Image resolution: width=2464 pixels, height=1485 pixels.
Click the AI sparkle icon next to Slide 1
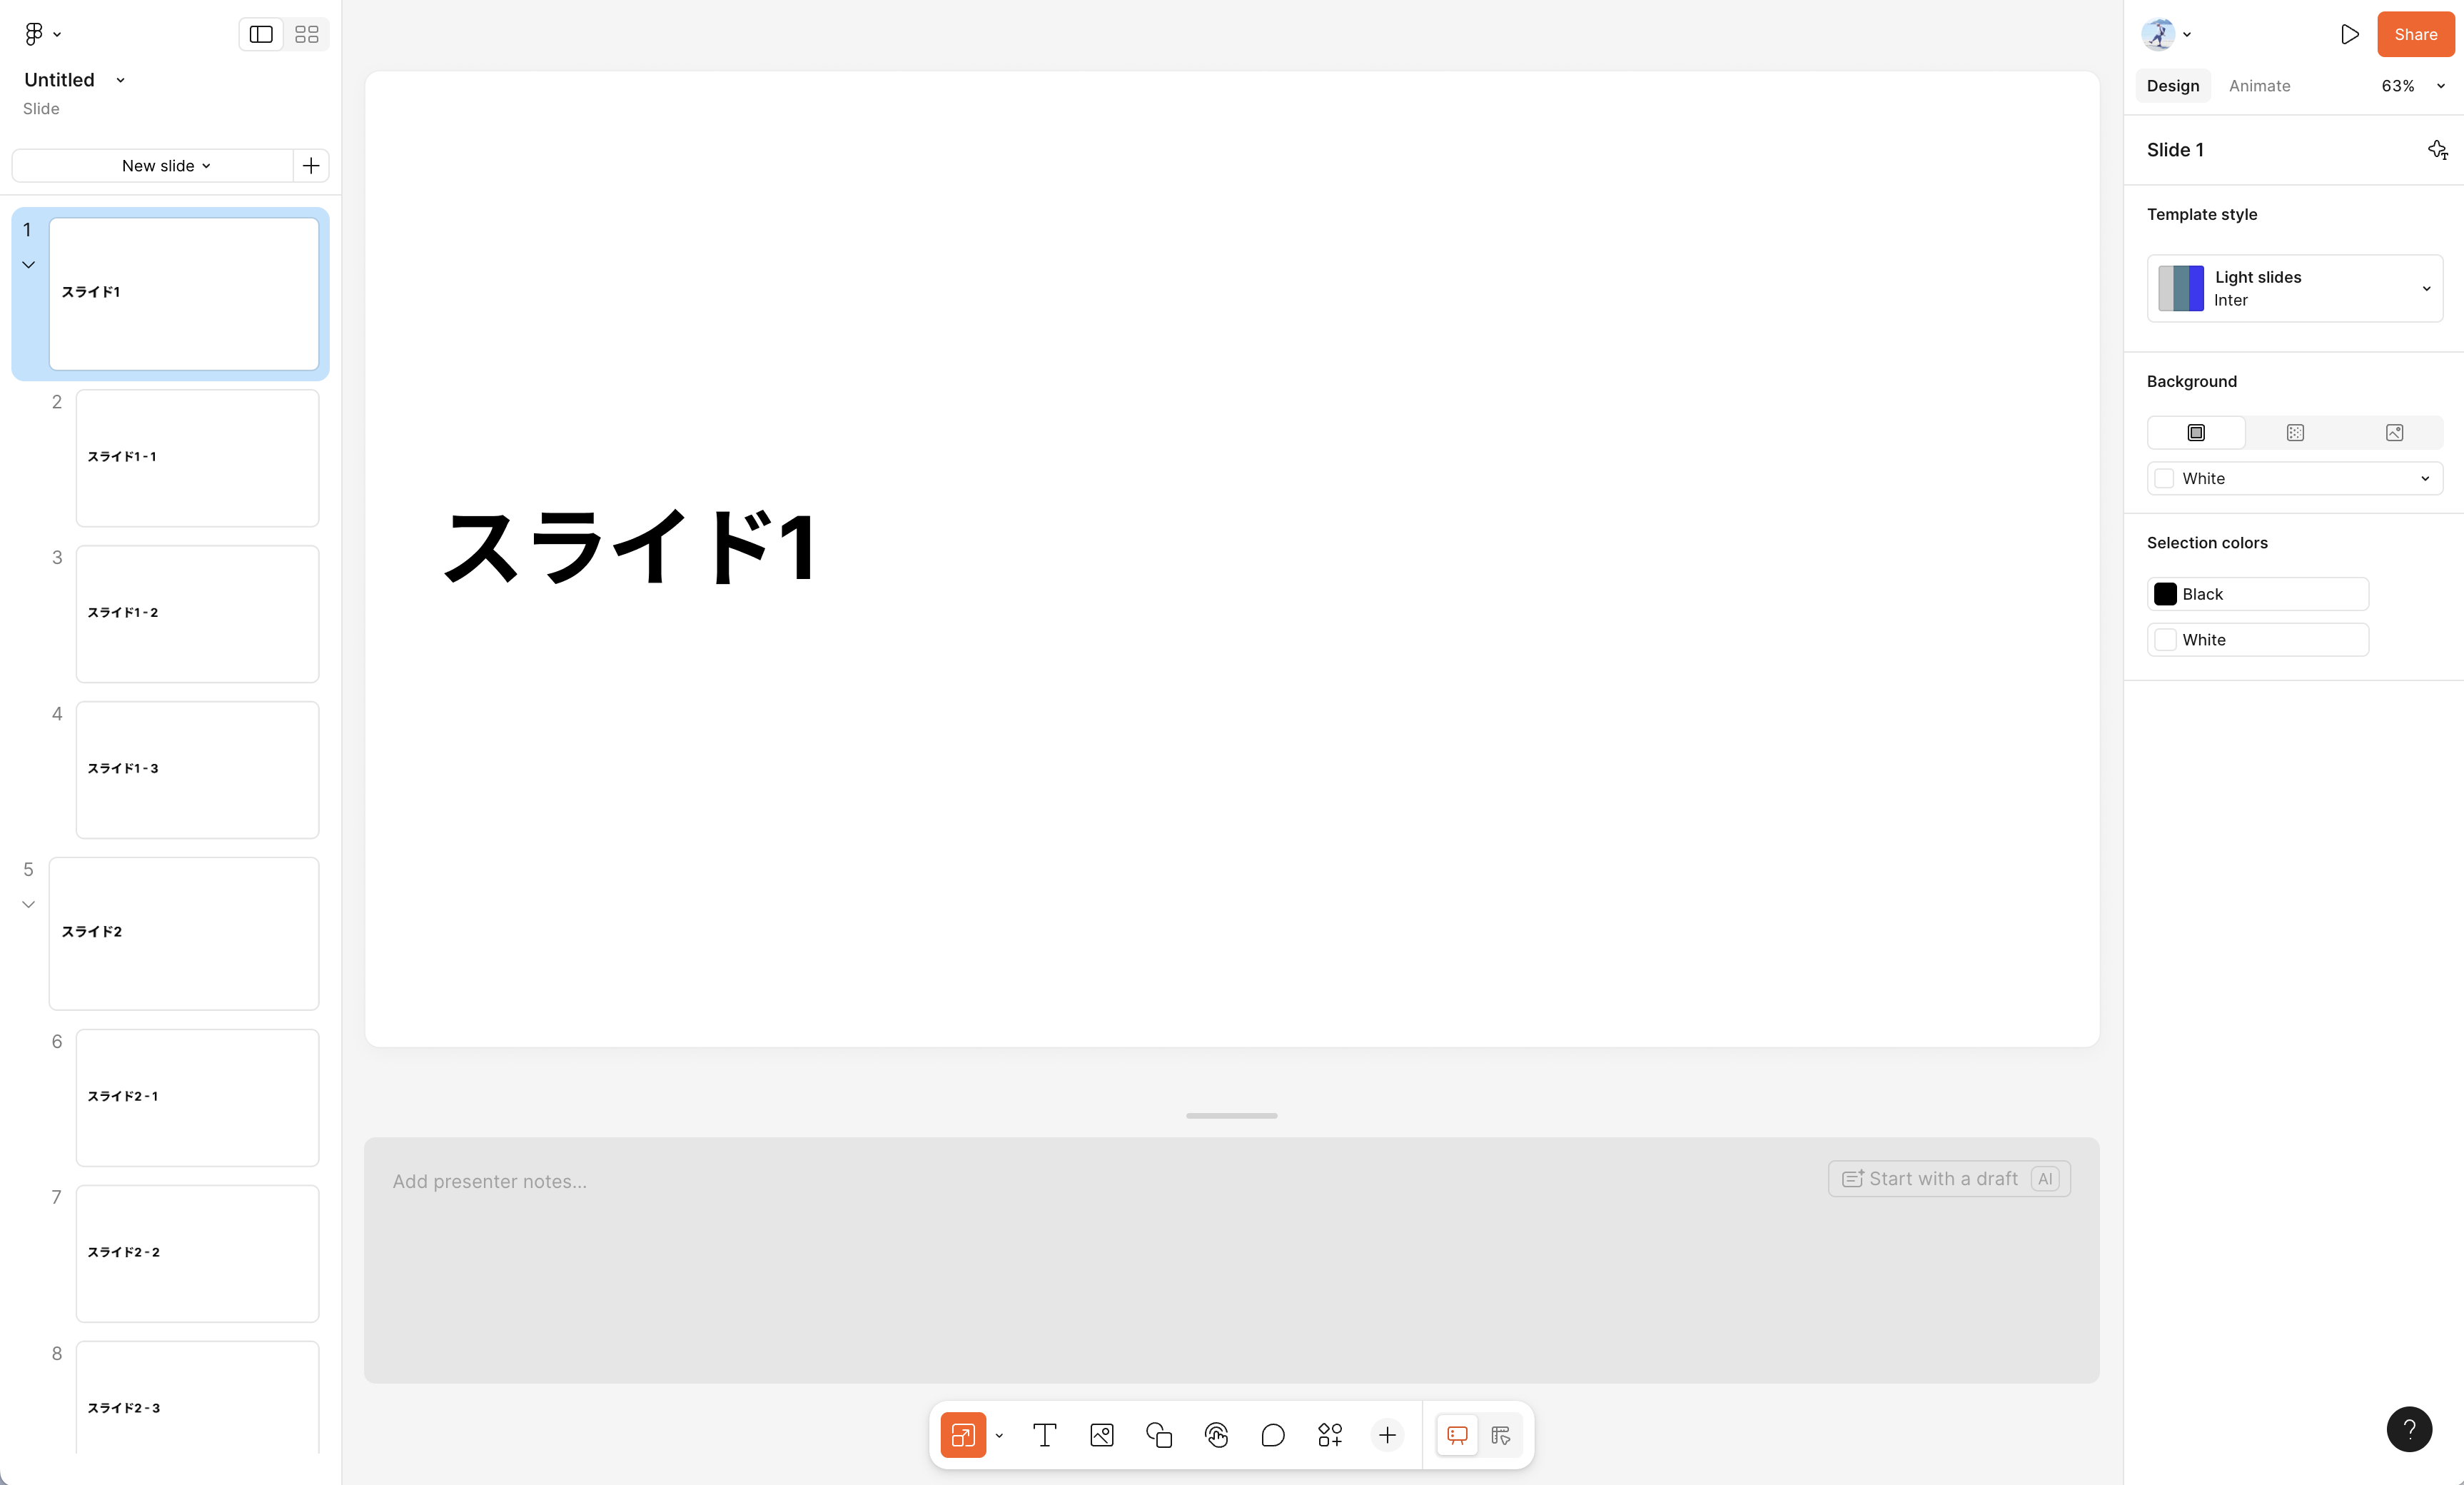tap(2438, 149)
